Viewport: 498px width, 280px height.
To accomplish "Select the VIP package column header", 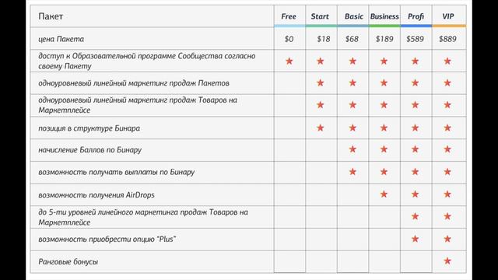I will click(448, 16).
